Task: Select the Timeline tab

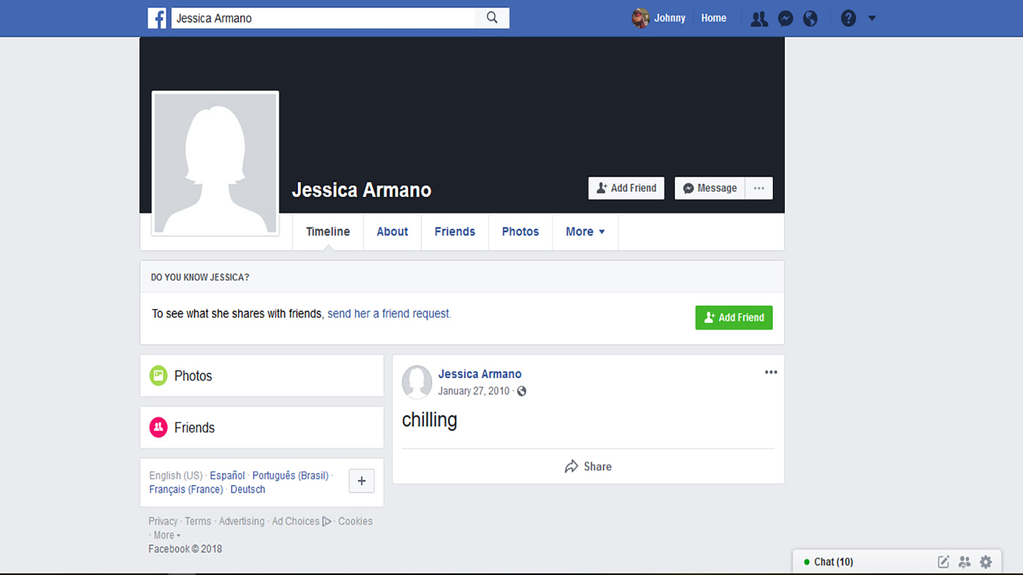Action: [328, 231]
